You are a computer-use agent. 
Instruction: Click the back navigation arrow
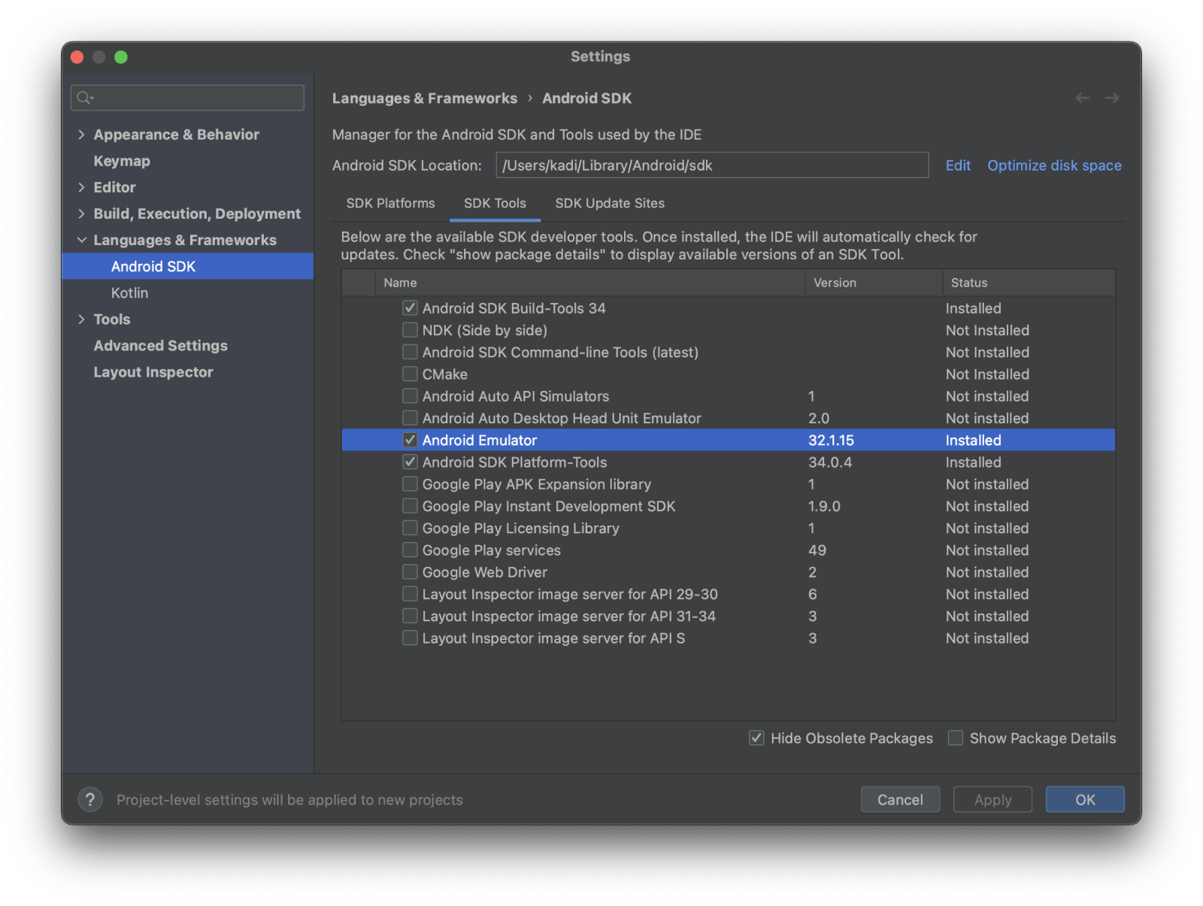click(x=1082, y=98)
